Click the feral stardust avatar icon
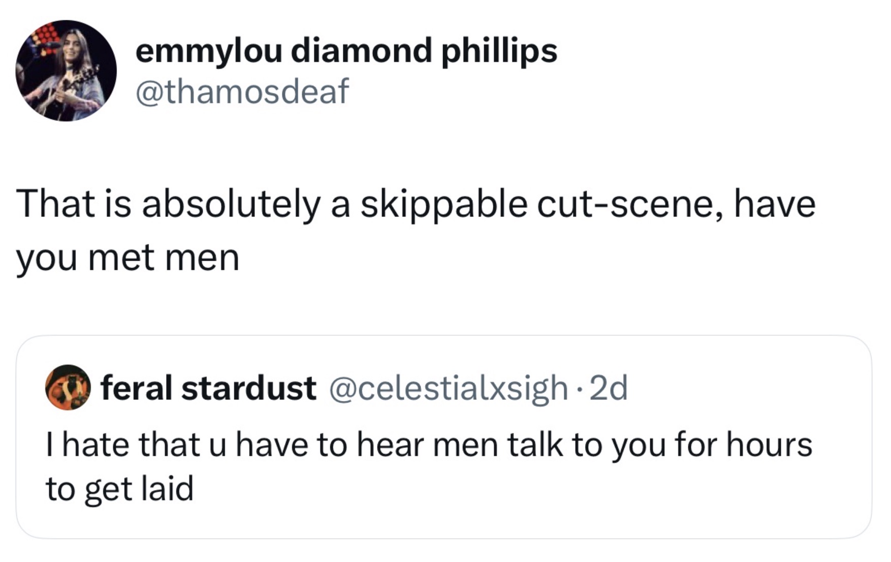891x562 pixels. tap(68, 387)
